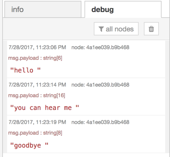Viewport: 170px width, 157px height.
Task: Click the 11:23:14 PM timestamp
Action: 36,85
